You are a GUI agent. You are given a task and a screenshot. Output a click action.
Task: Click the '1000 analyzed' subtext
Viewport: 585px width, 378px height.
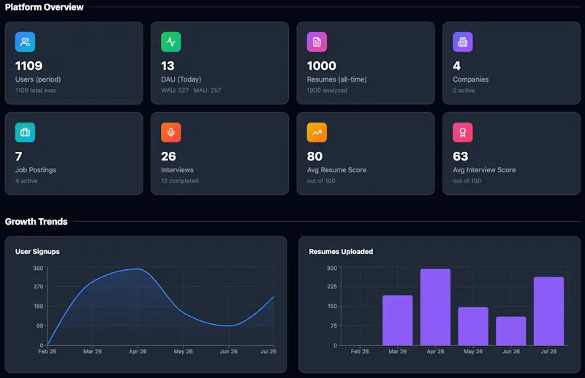[327, 90]
